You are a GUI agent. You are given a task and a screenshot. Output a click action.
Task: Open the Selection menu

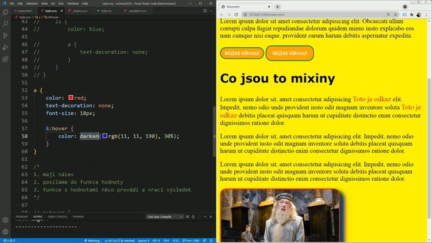tap(32, 3)
